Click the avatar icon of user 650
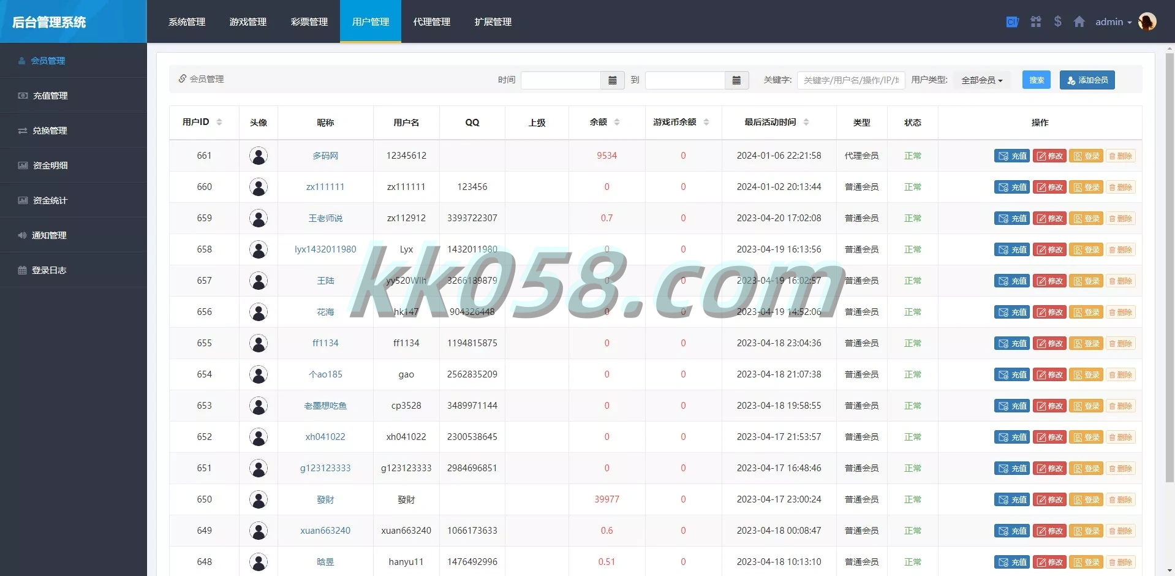This screenshot has width=1175, height=576. tap(259, 499)
